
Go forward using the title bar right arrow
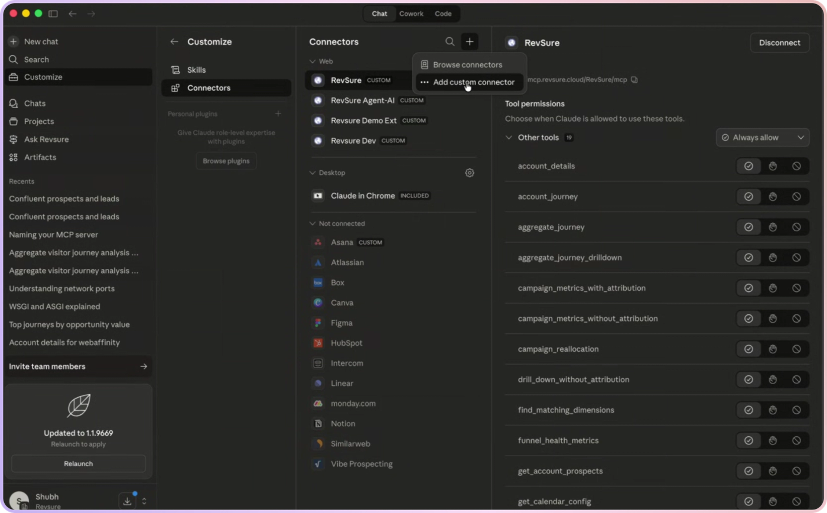[91, 14]
